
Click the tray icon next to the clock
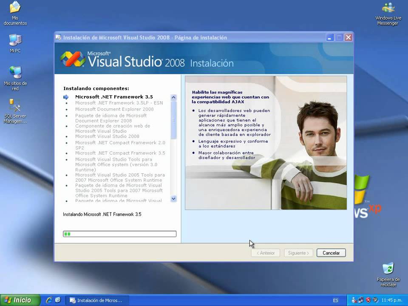point(375,300)
